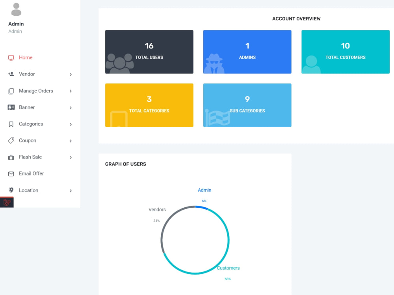Click the Banner ID card icon
This screenshot has width=394, height=295.
coord(11,107)
